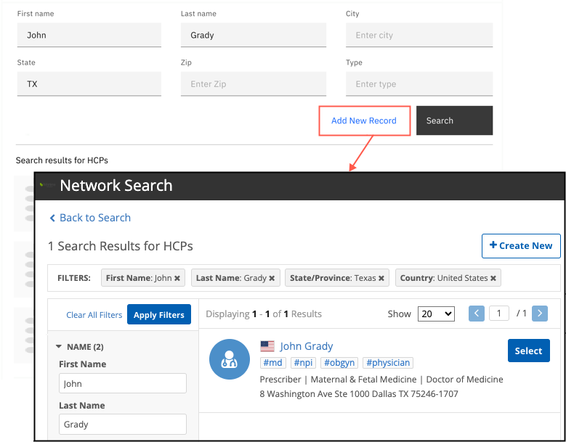The image size is (566, 442).
Task: Collapse the NAME (2) filter section
Action: click(59, 347)
